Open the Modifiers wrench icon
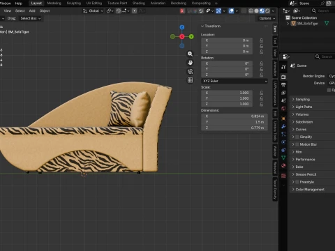Image resolution: width=335 pixels, height=251 pixels. (x=283, y=126)
